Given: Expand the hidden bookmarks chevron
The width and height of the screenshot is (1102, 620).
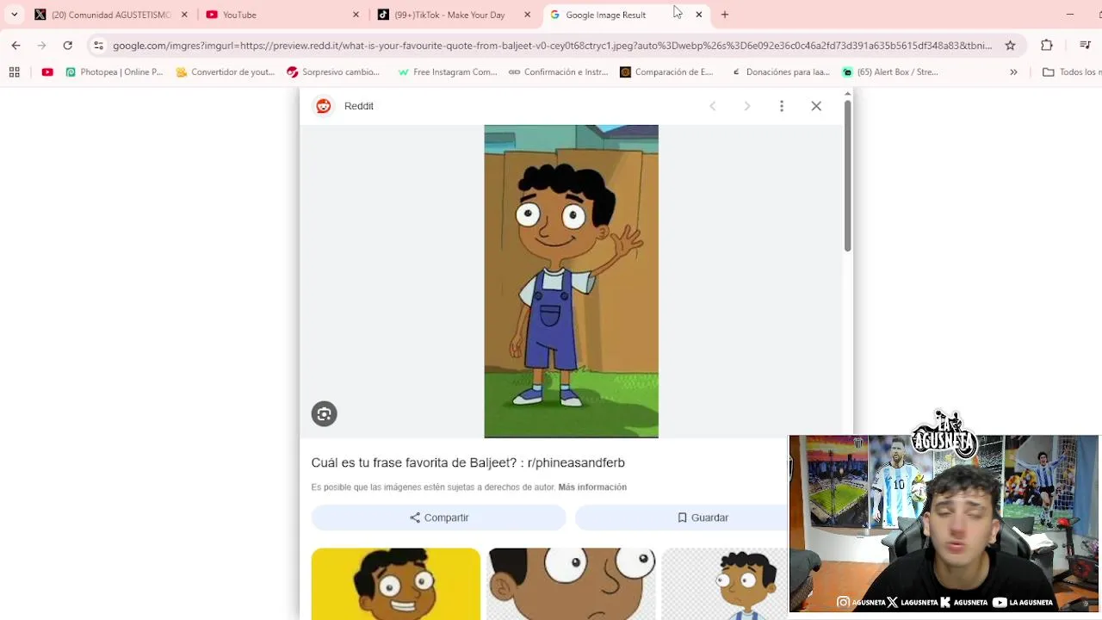Looking at the screenshot, I should coord(1013,72).
